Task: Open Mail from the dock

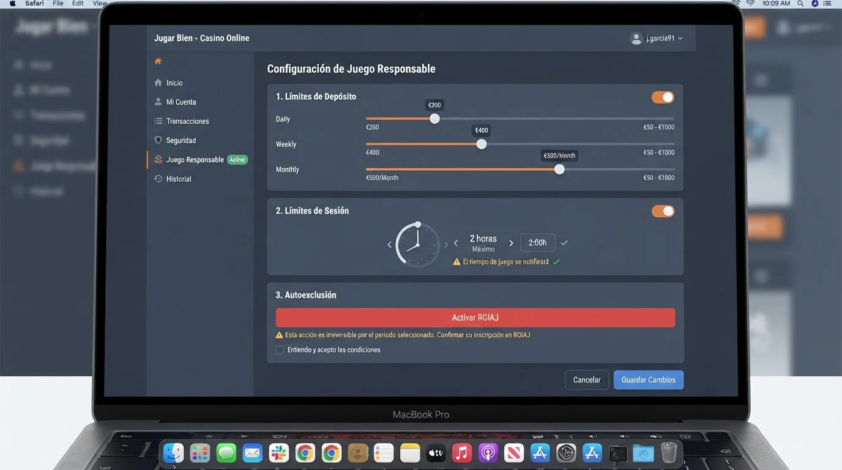Action: pyautogui.click(x=253, y=453)
